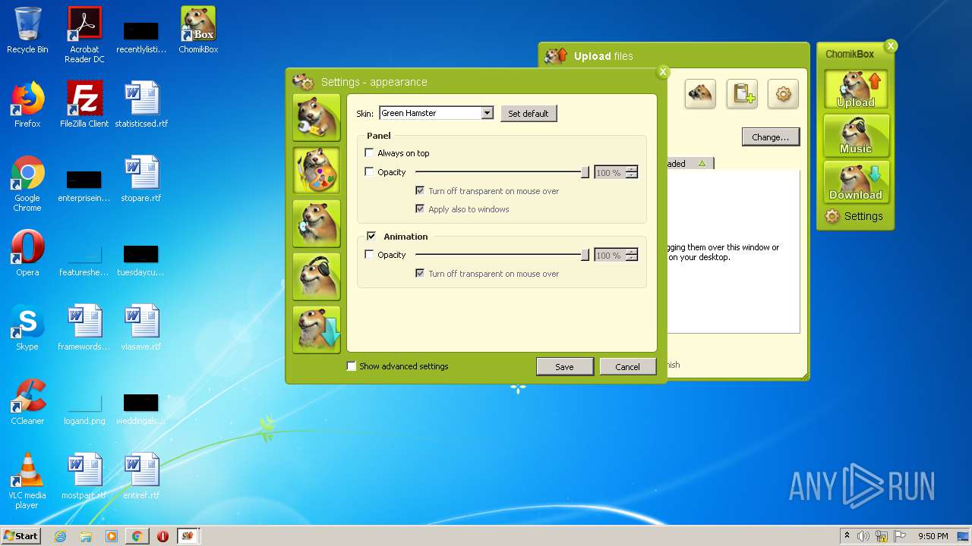Close the ChomikBox side panel
The width and height of the screenshot is (972, 546).
click(891, 45)
